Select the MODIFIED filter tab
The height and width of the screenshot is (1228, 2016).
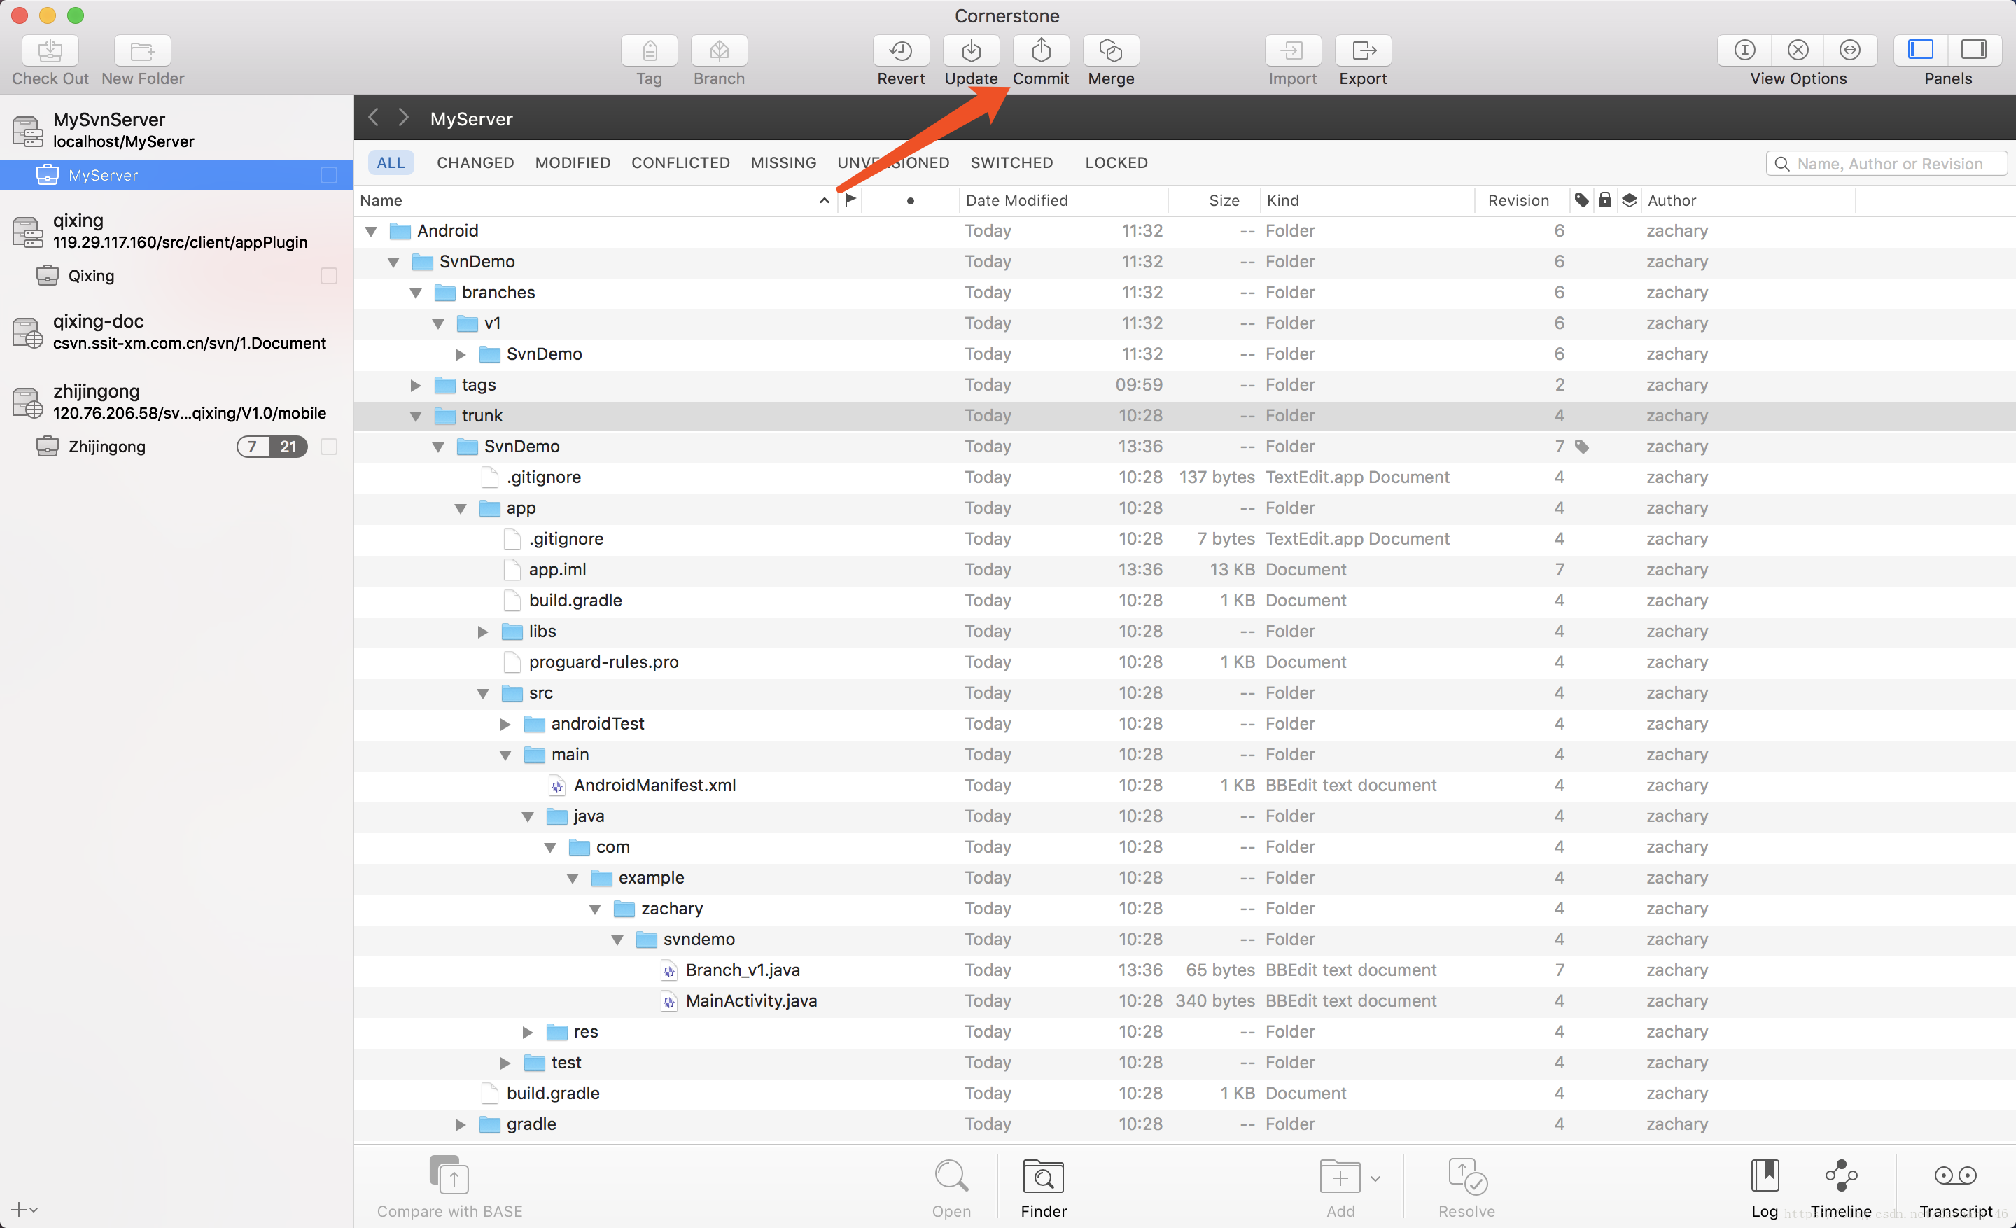[x=573, y=163]
